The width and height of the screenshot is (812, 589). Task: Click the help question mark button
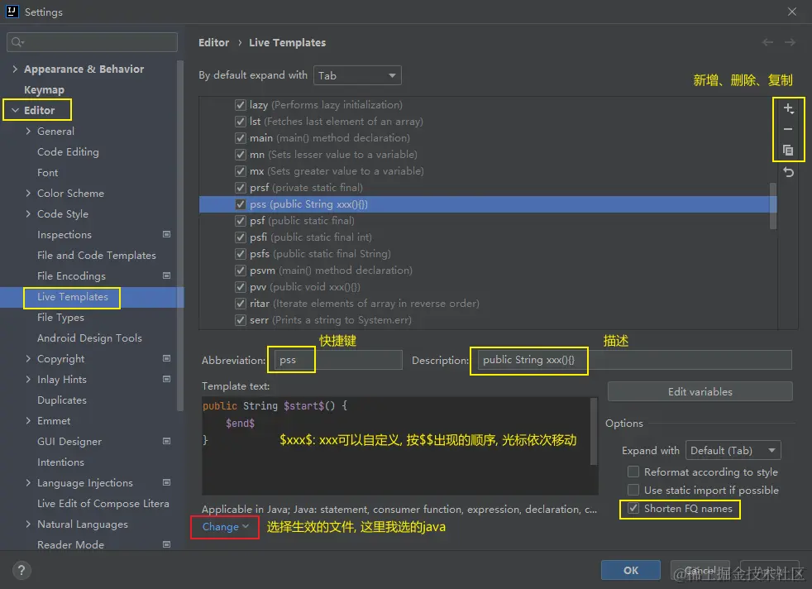(21, 570)
